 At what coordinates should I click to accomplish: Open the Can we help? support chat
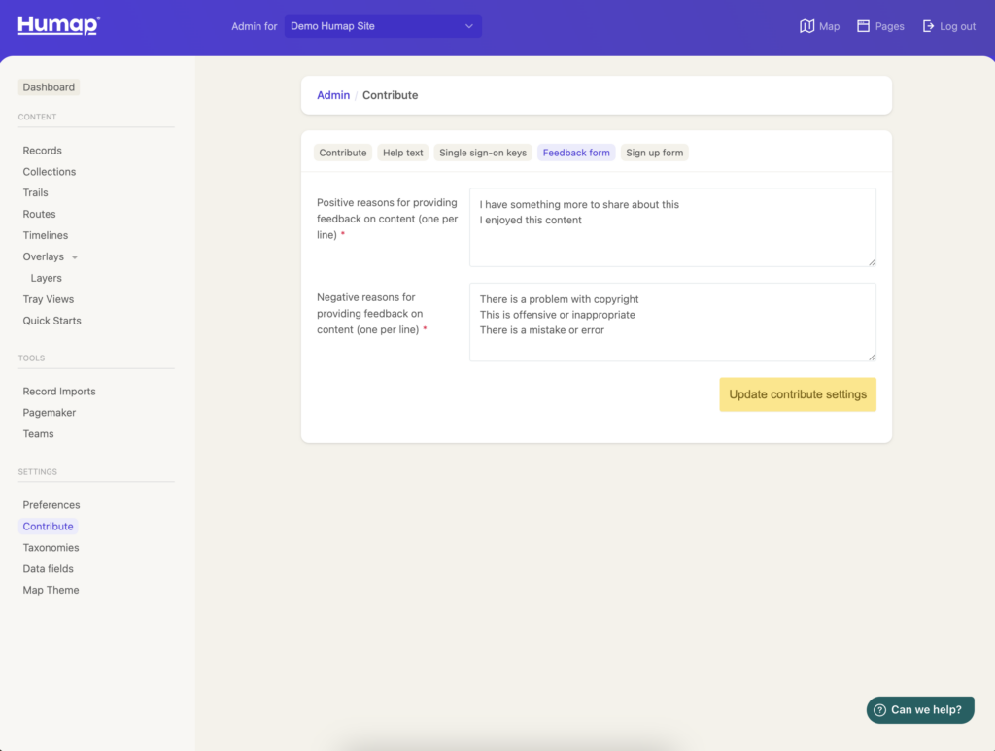coord(920,710)
